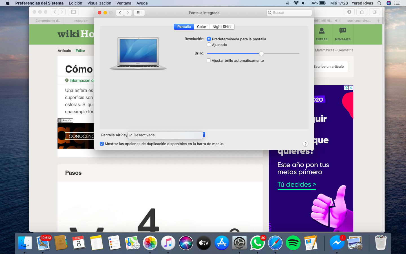Choose Desactivada in the AirPlay popup
The width and height of the screenshot is (406, 254).
(x=165, y=135)
